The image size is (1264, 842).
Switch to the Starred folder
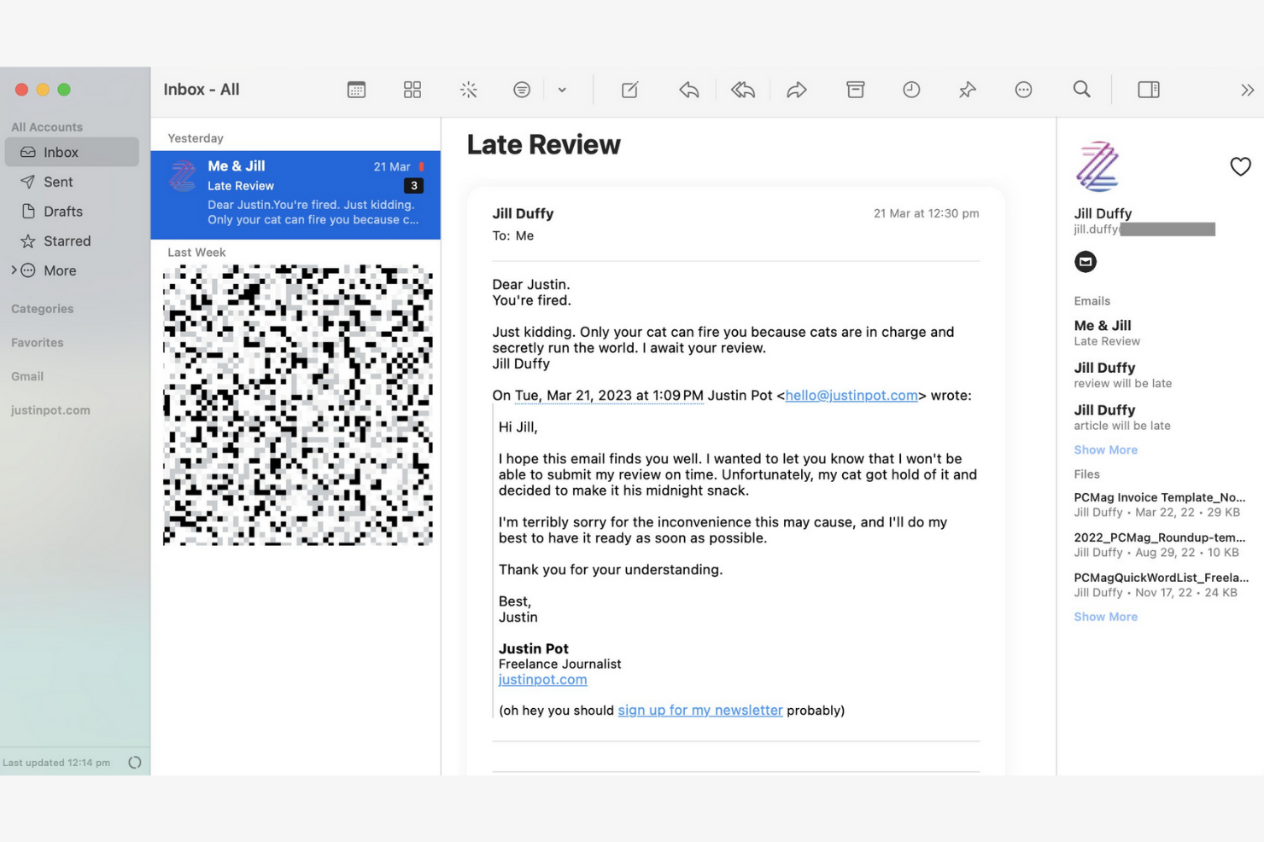coord(67,241)
